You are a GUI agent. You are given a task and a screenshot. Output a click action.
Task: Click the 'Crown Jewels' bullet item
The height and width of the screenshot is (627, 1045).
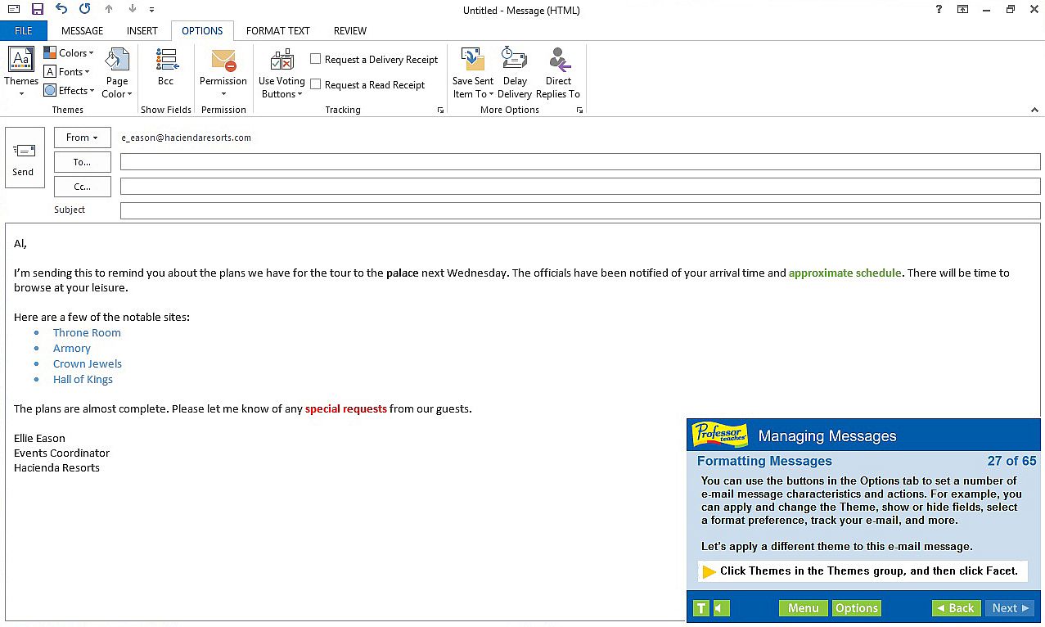pos(88,363)
